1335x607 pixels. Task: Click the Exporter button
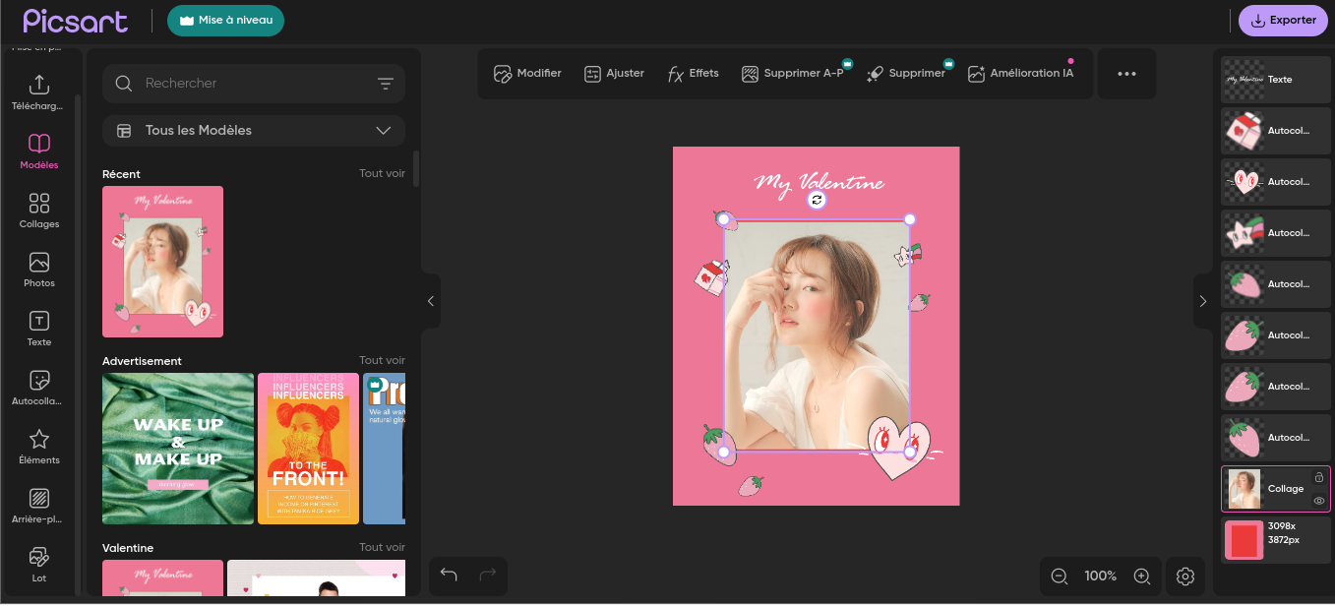point(1283,21)
